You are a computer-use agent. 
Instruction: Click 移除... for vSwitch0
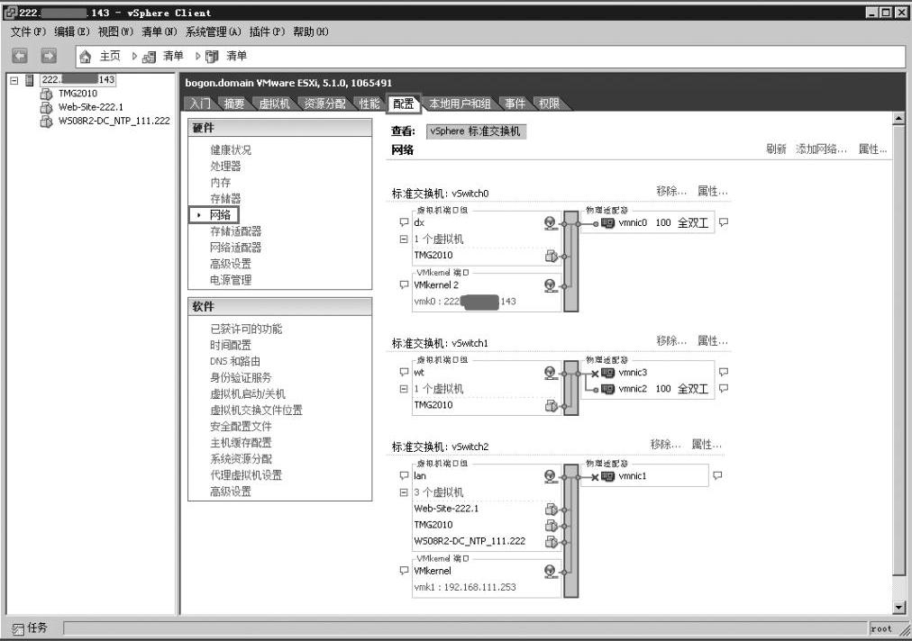point(671,191)
